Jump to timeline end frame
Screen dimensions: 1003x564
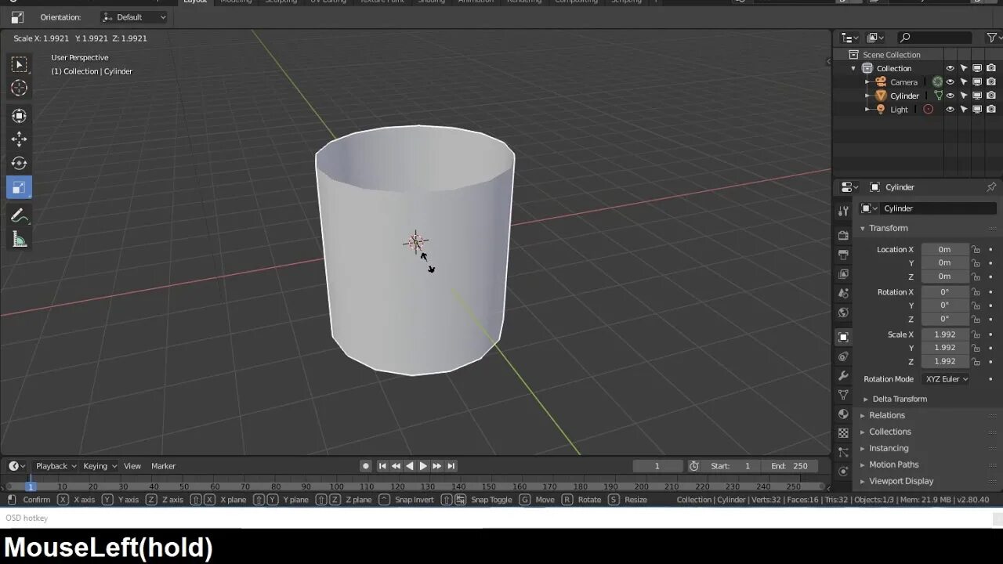[x=451, y=466]
